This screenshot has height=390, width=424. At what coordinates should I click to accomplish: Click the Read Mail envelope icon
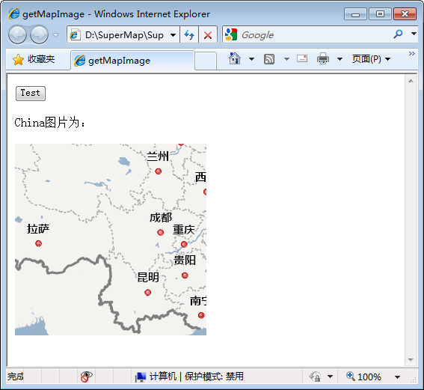coord(302,58)
